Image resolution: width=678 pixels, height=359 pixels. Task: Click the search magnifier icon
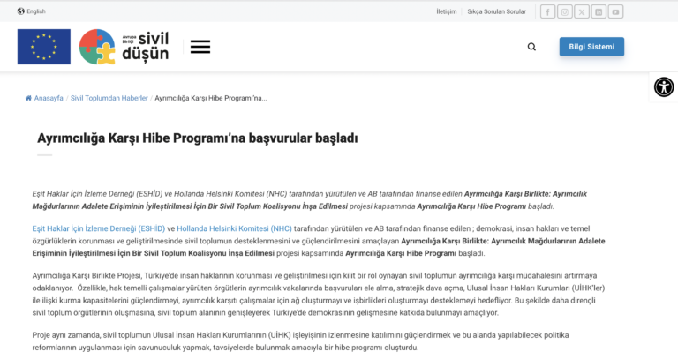pos(531,47)
